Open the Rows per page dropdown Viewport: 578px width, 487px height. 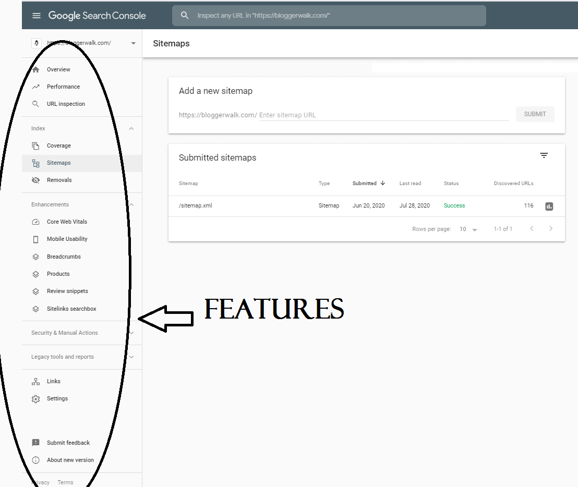click(468, 229)
